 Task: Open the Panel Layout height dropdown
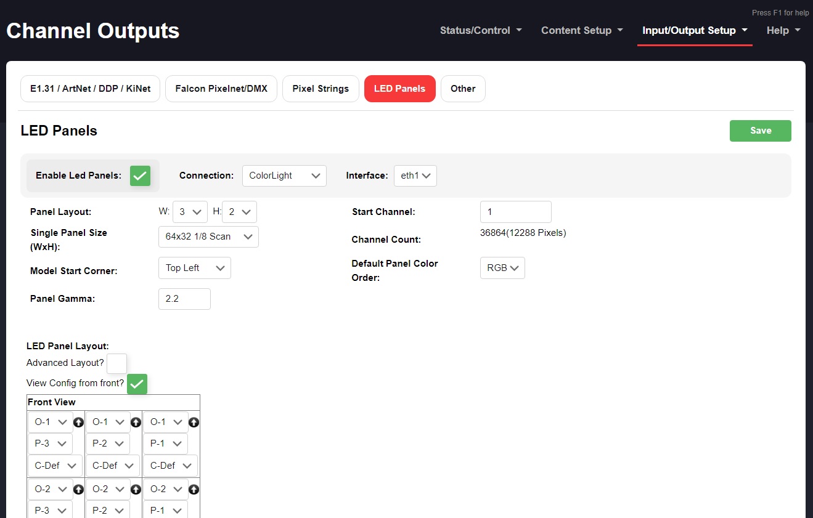tap(239, 212)
